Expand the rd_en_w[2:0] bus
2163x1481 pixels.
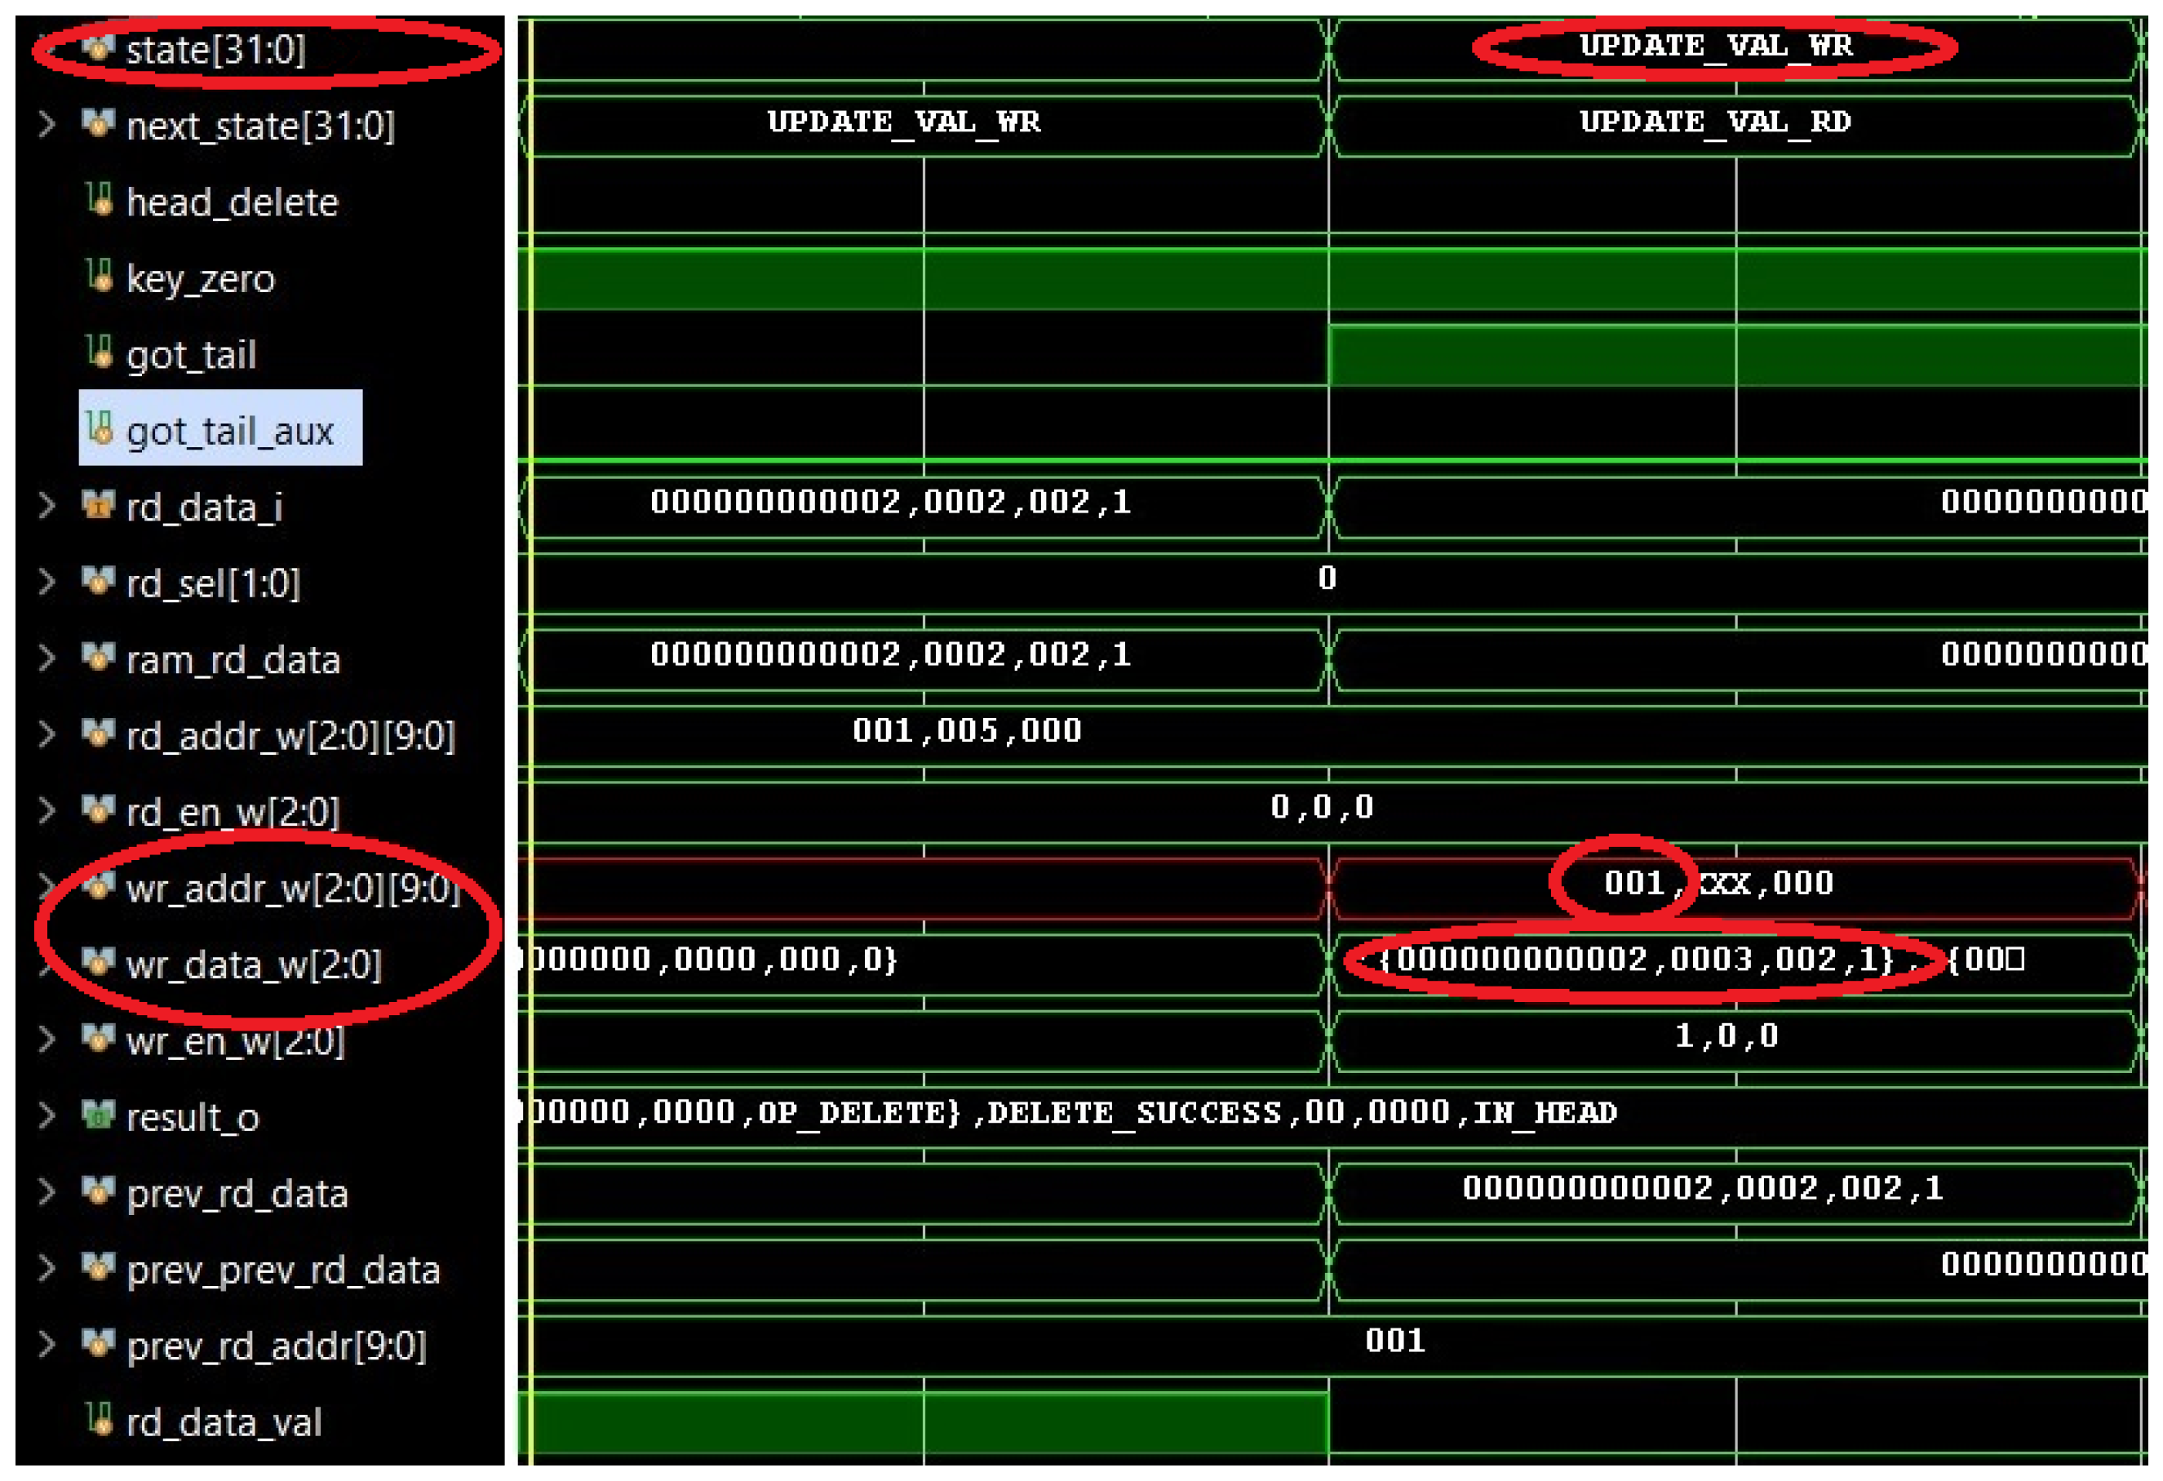coord(47,811)
